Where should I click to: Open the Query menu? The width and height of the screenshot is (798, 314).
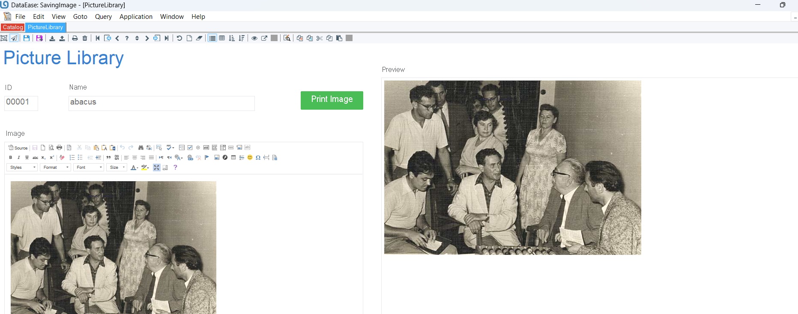(103, 17)
